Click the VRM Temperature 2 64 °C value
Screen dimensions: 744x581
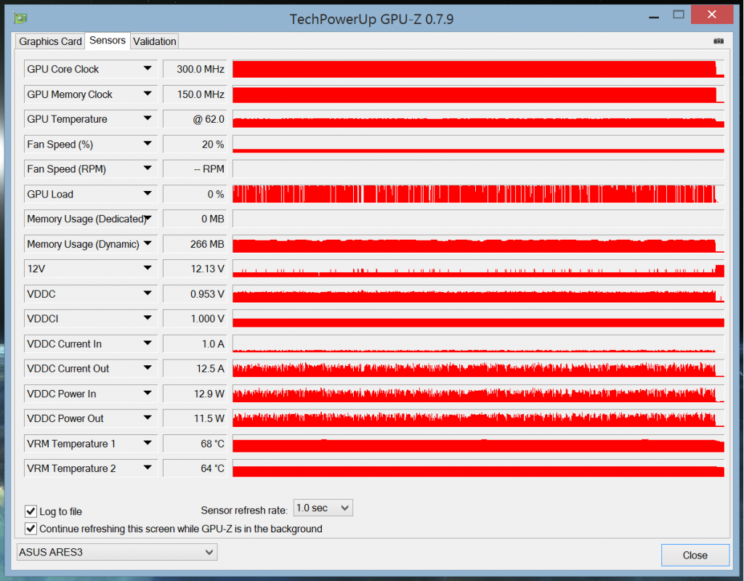coord(195,468)
